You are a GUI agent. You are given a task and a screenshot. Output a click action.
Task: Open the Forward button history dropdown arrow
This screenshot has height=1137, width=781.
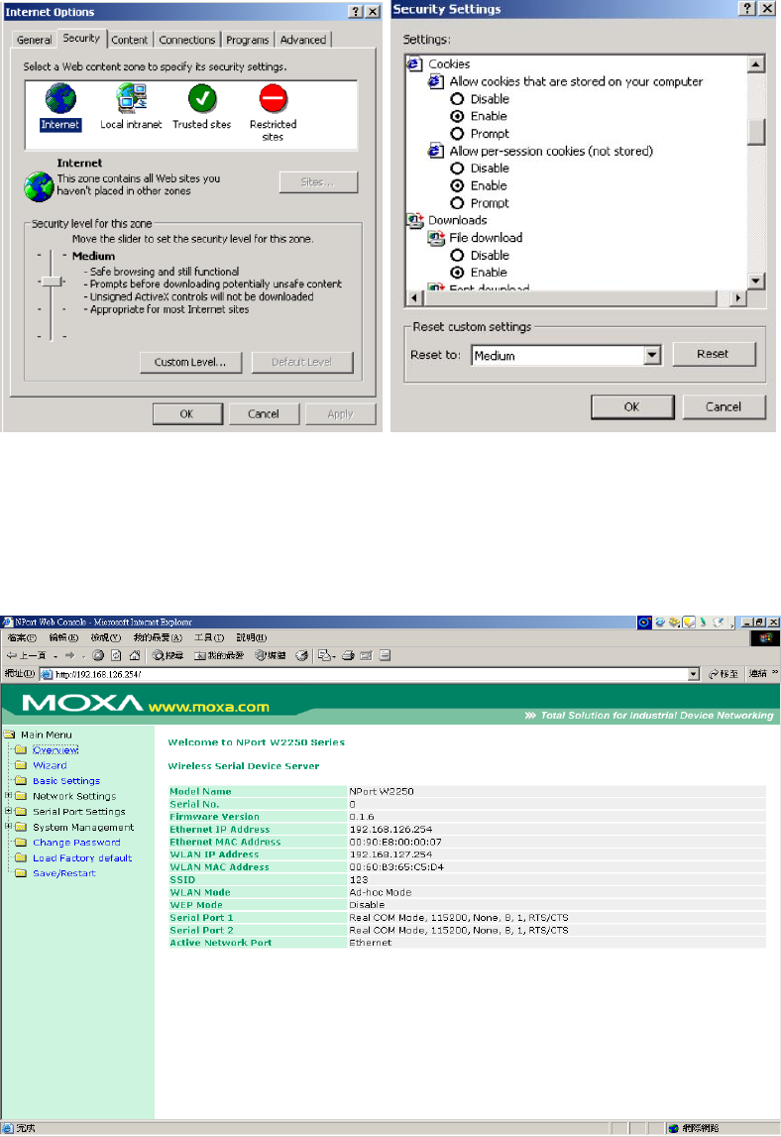pyautogui.click(x=83, y=656)
